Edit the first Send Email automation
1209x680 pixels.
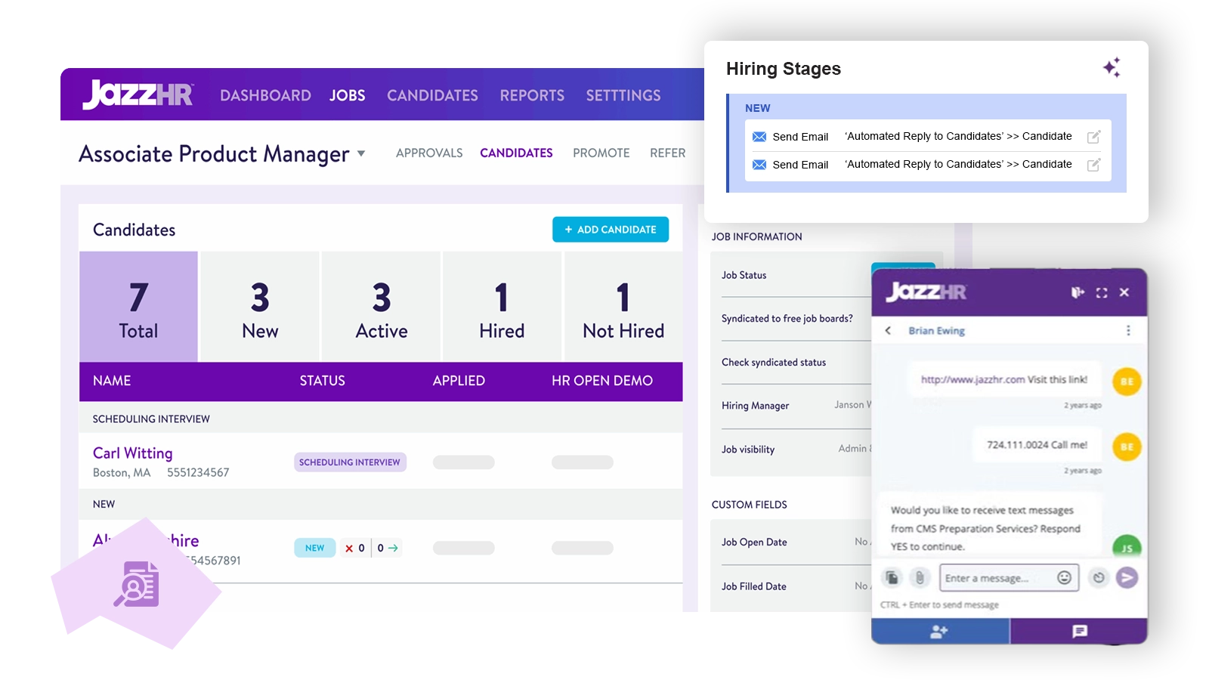[1093, 137]
